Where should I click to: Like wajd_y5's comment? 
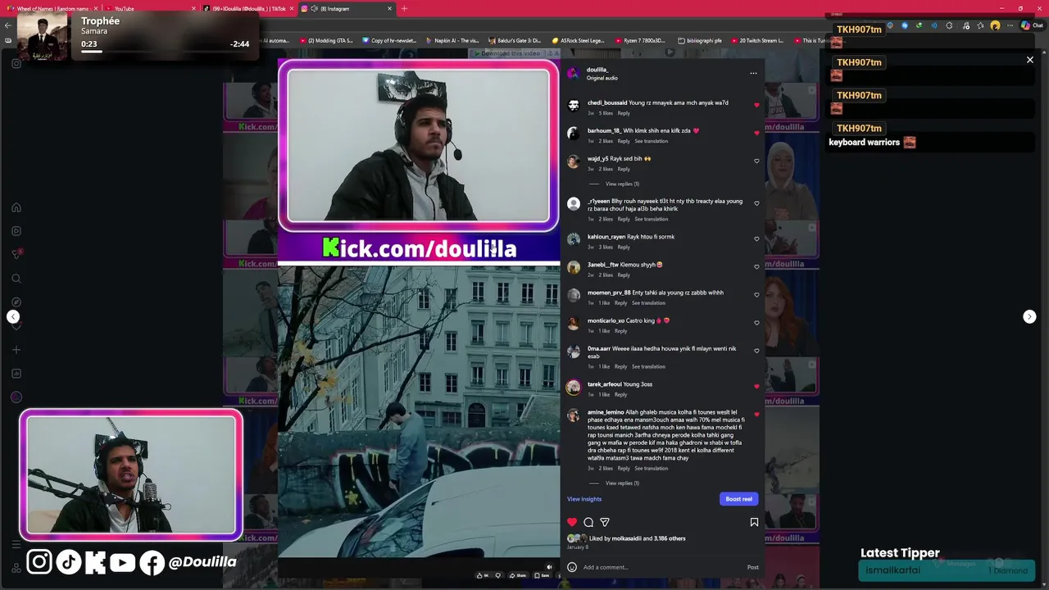point(756,161)
